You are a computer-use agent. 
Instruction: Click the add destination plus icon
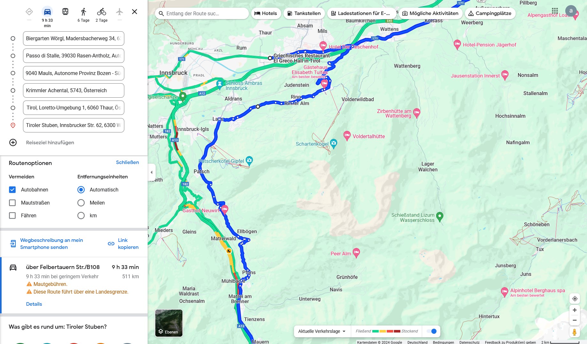(13, 143)
